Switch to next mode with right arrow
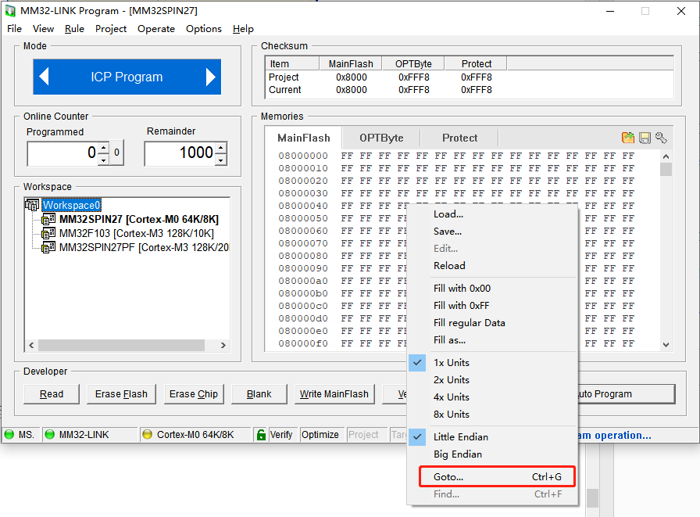 (x=211, y=77)
